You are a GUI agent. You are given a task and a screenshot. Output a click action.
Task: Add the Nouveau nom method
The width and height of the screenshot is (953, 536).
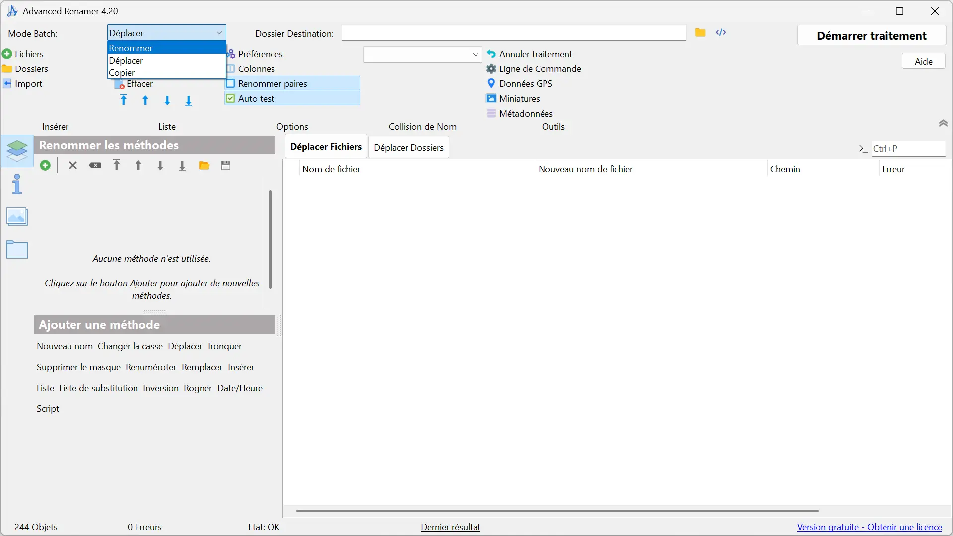click(x=65, y=346)
